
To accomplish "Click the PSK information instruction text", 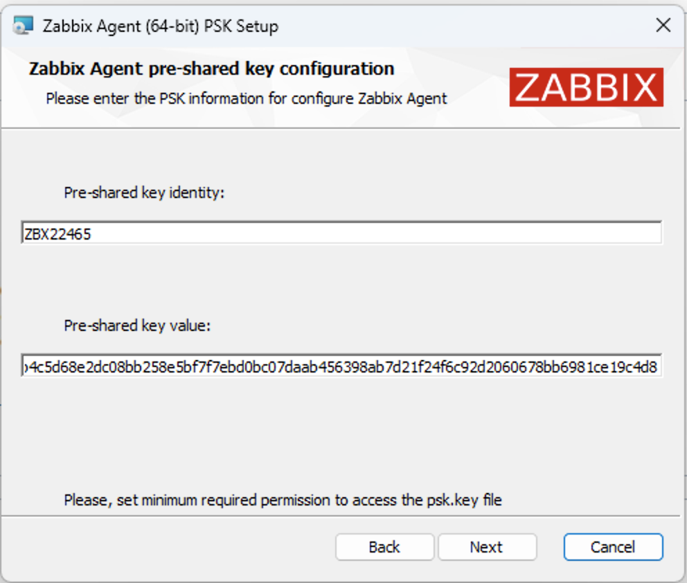I will [247, 98].
